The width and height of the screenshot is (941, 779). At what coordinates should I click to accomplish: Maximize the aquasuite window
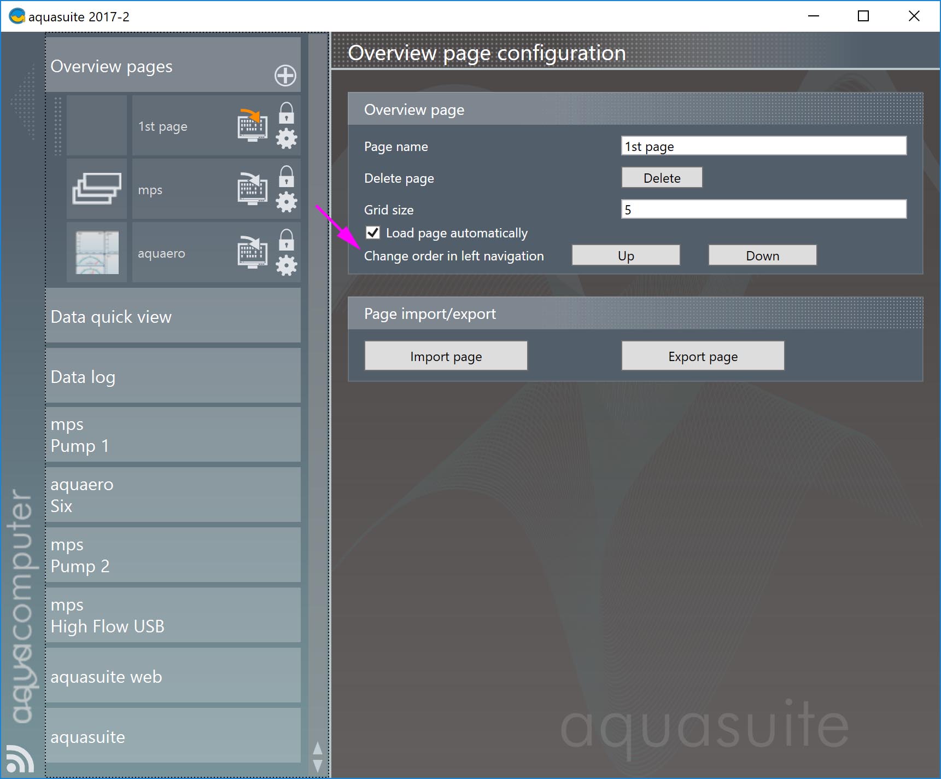click(x=863, y=16)
